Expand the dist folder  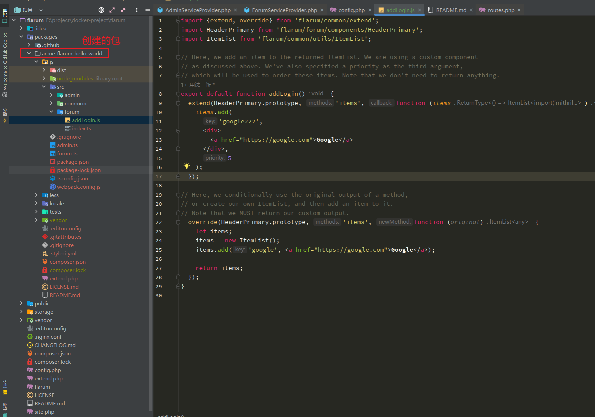(x=44, y=70)
